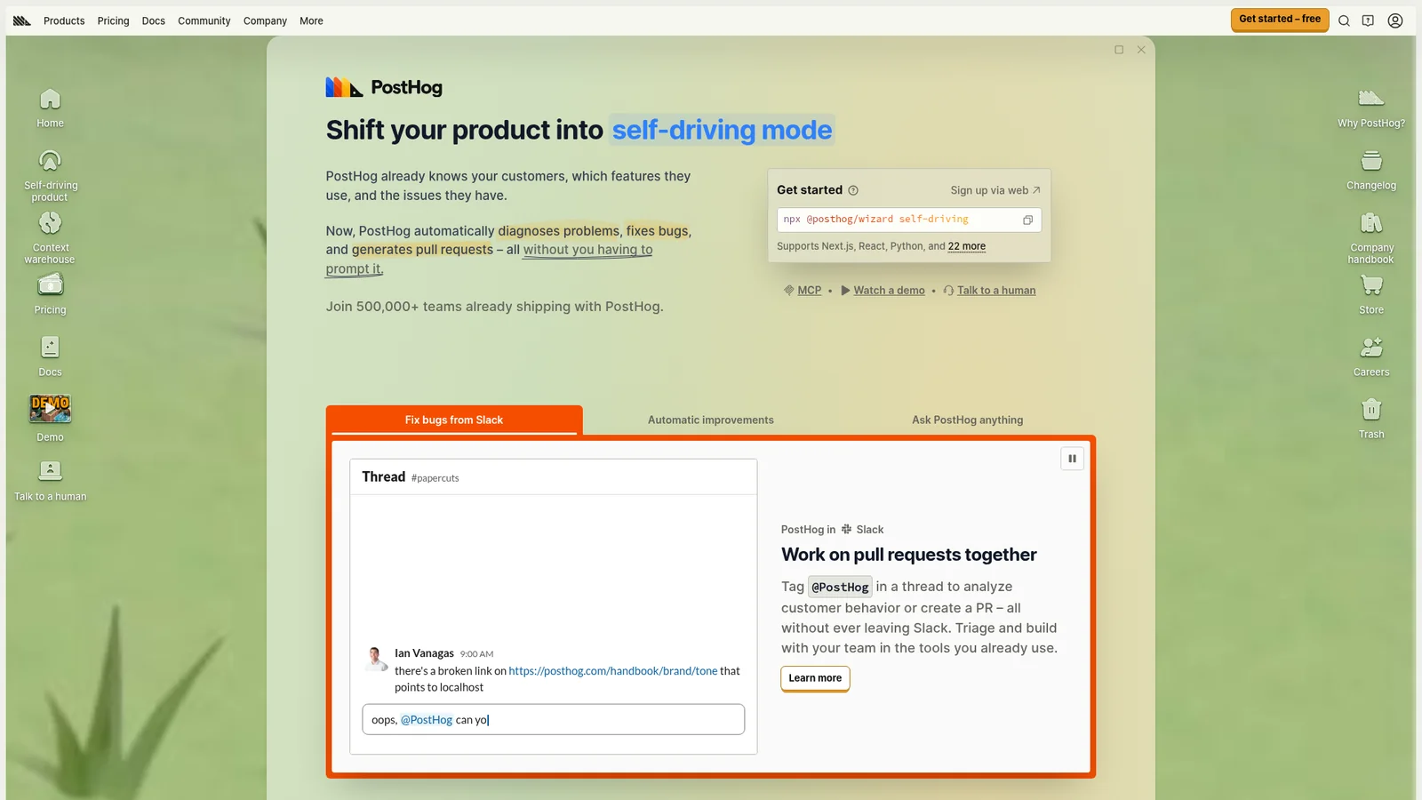Screen dimensions: 1422x800
Task: Click the "Work on pull requests together" heading
Action: coord(909,555)
